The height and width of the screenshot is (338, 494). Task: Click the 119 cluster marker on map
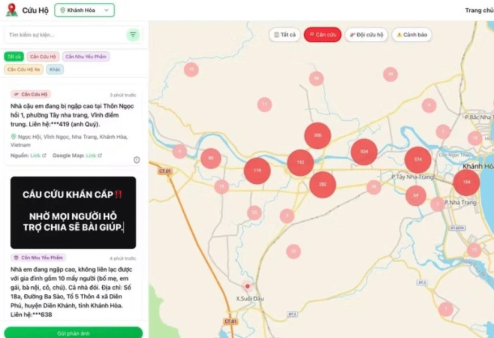pyautogui.click(x=257, y=171)
